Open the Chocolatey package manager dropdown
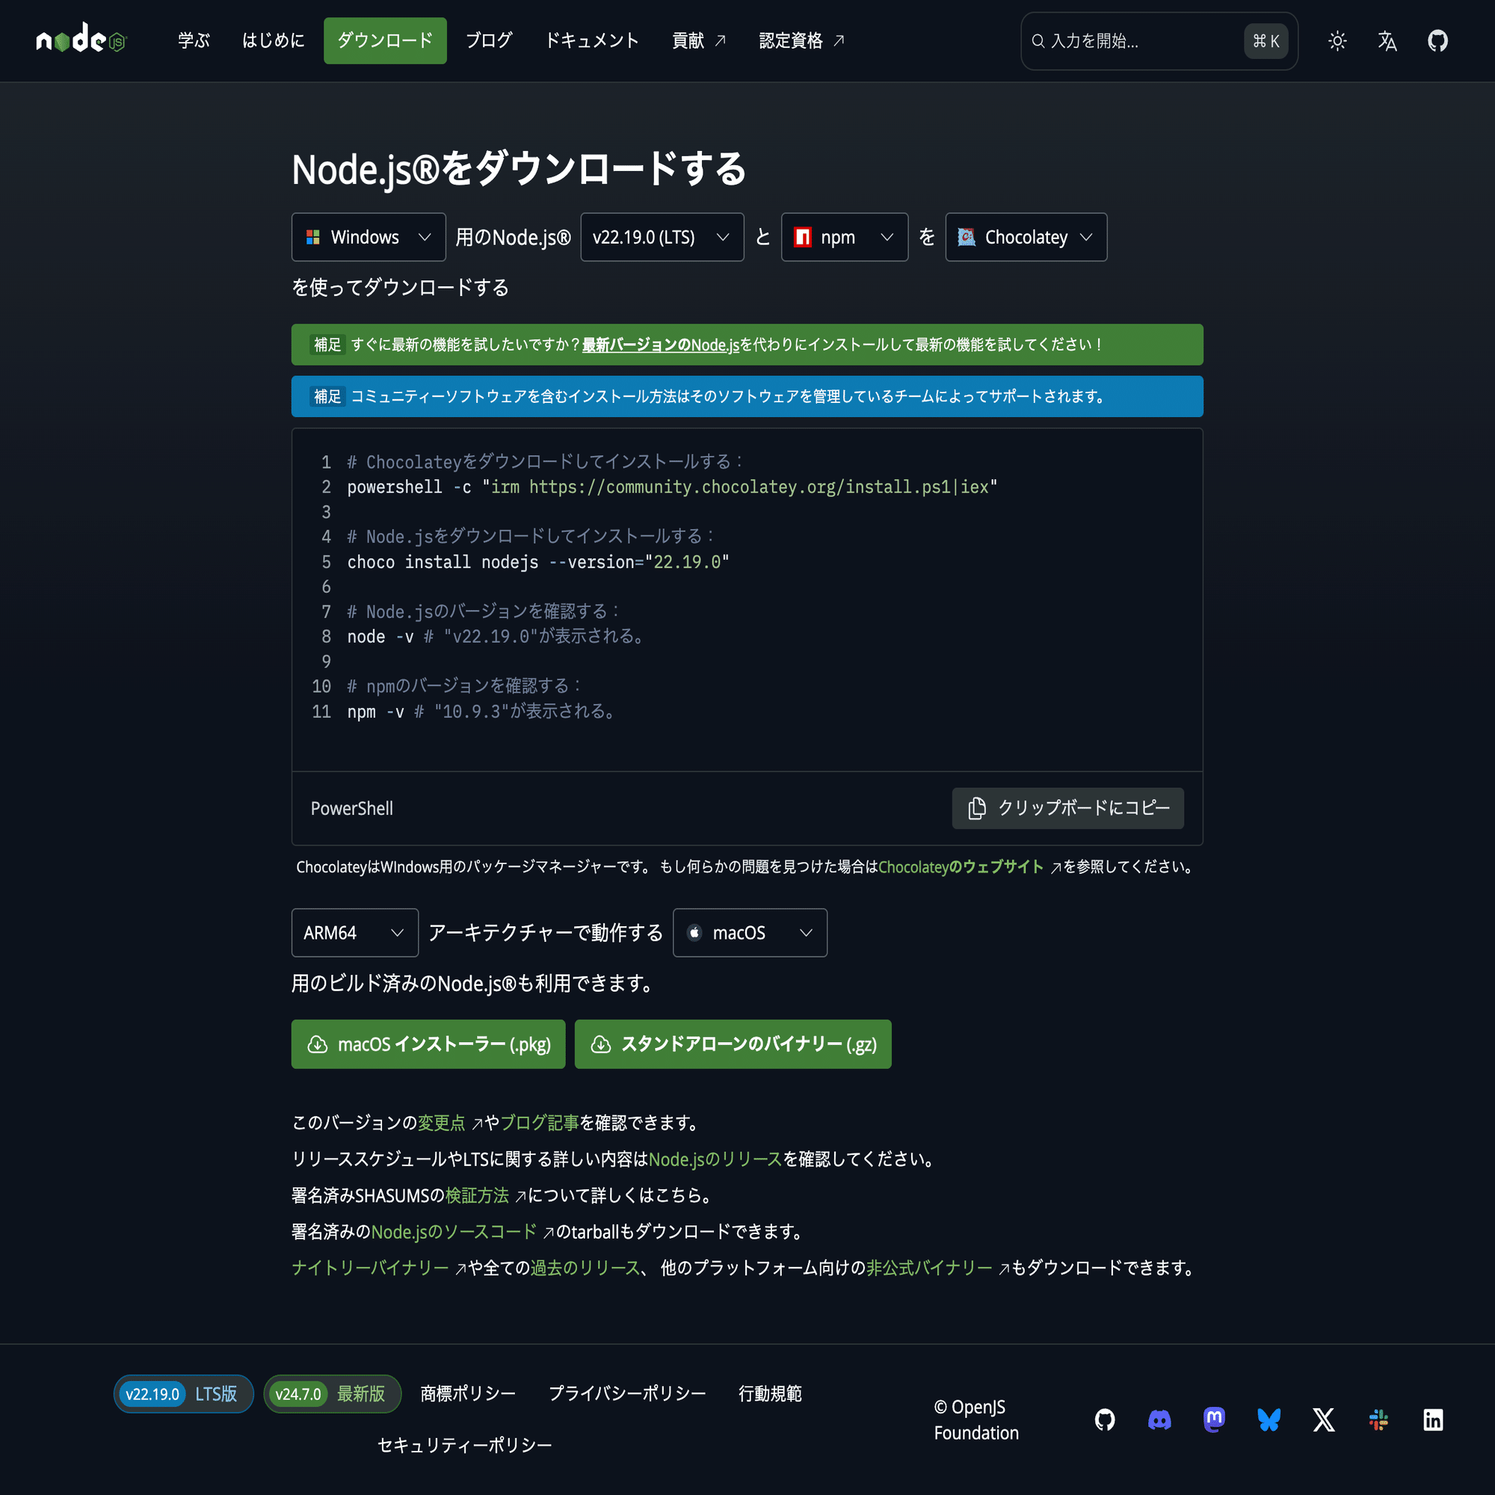The width and height of the screenshot is (1495, 1495). 1026,237
